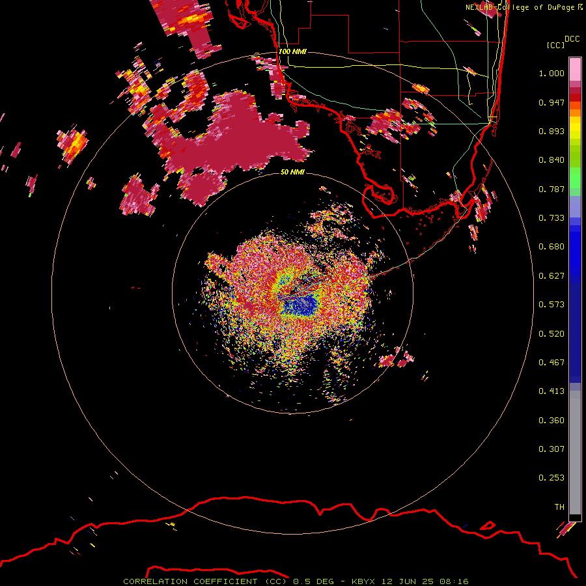Click the TH threshold label
The image size is (586, 586).
coord(559,507)
